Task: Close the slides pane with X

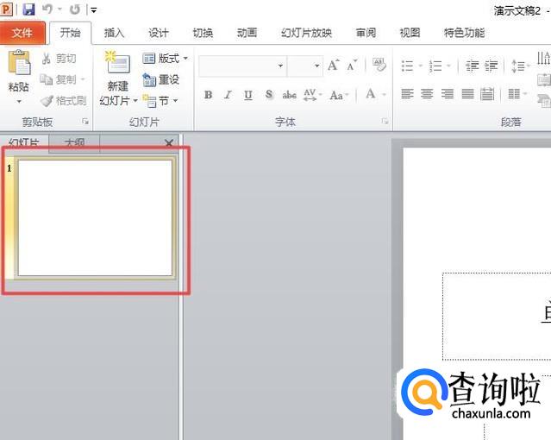Action: click(x=169, y=143)
